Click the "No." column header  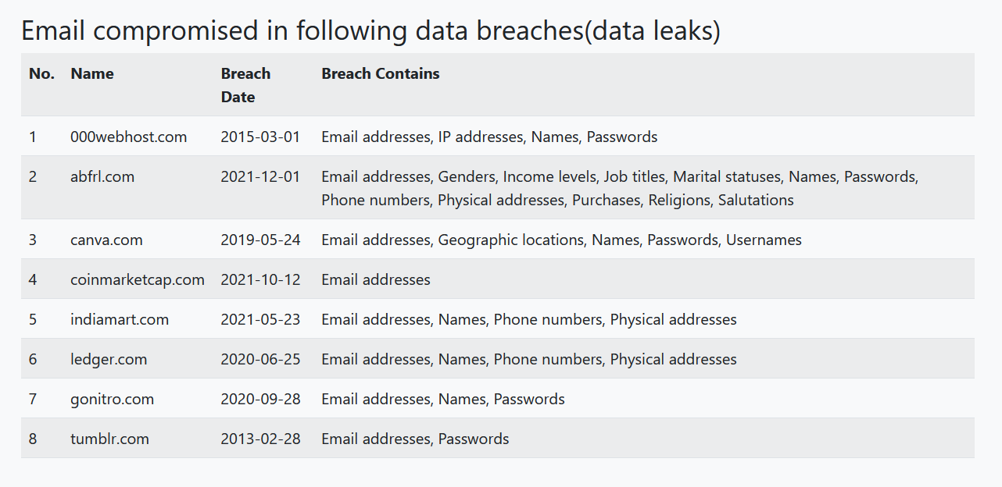[41, 74]
